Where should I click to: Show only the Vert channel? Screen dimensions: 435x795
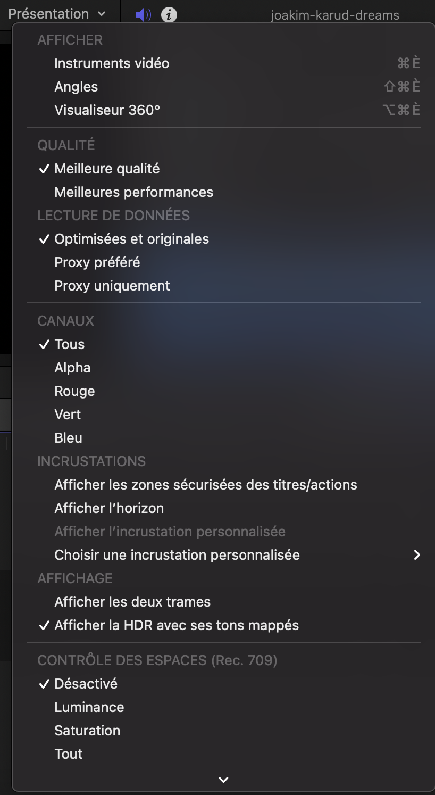pos(68,415)
